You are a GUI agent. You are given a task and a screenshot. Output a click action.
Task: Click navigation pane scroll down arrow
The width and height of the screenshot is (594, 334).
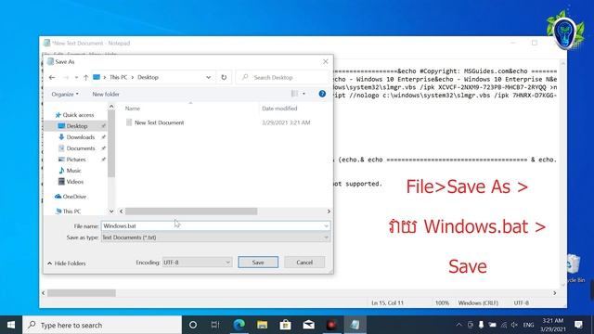click(x=111, y=212)
